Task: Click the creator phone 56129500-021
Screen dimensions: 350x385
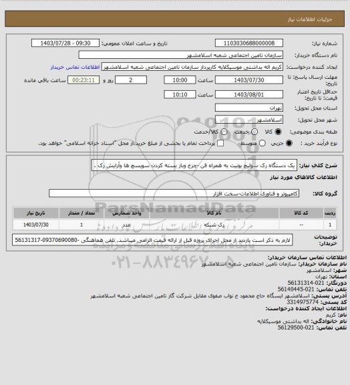Action: (296, 328)
